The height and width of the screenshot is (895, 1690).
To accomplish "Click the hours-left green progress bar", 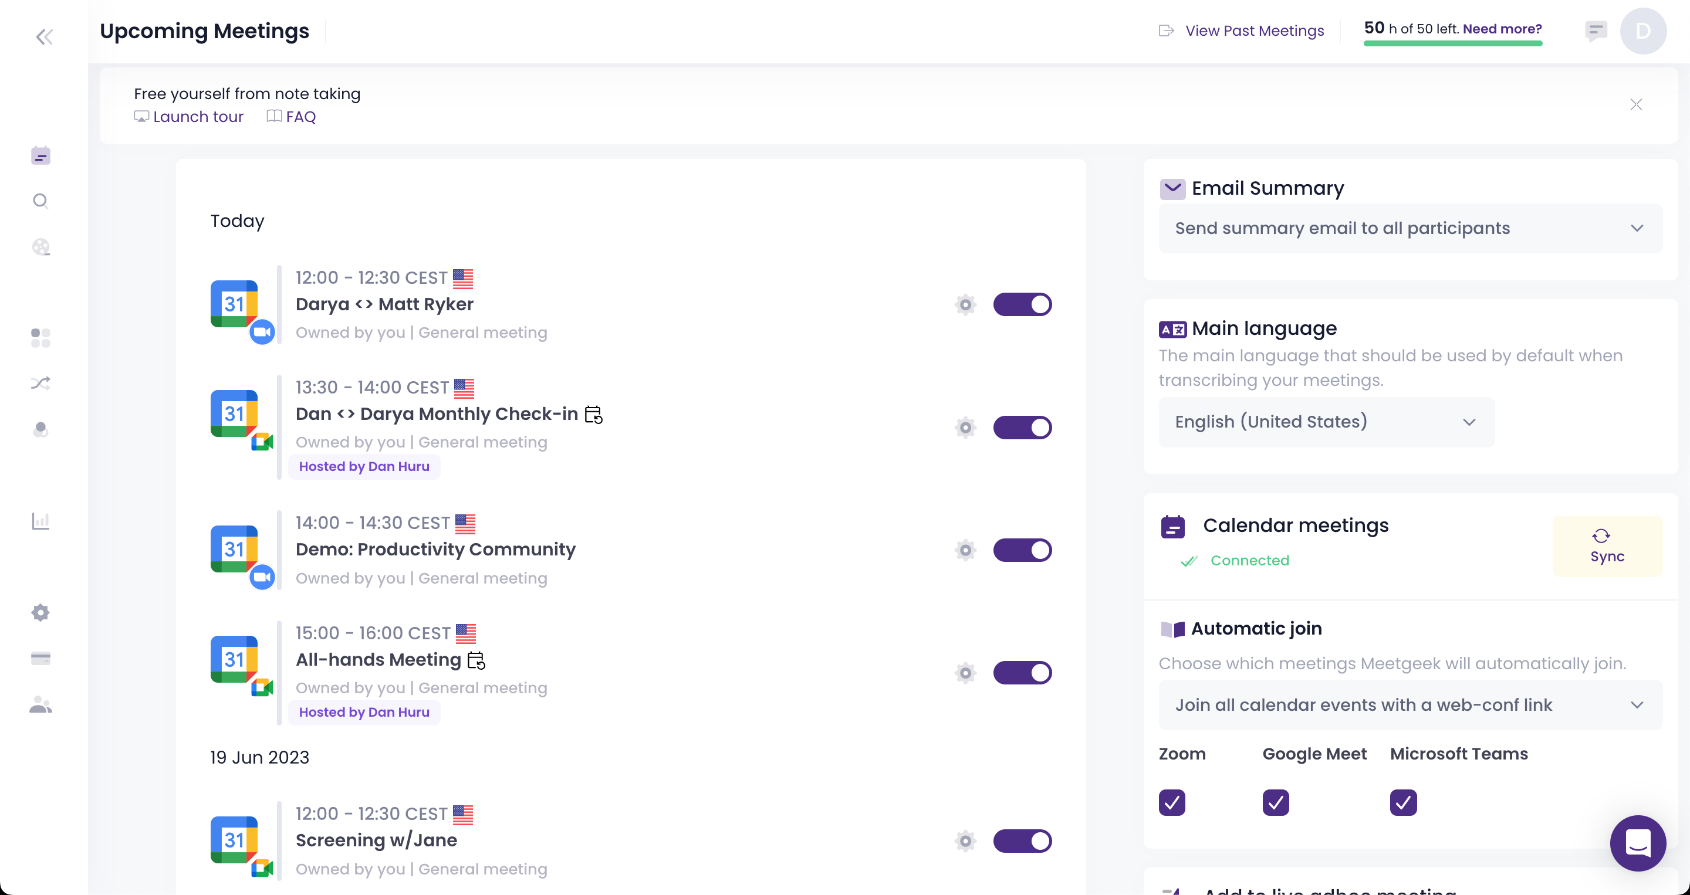I will [x=1452, y=44].
